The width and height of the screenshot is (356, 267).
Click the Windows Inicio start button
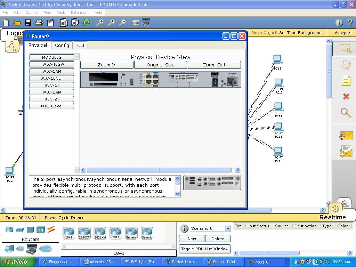pyautogui.click(x=18, y=262)
